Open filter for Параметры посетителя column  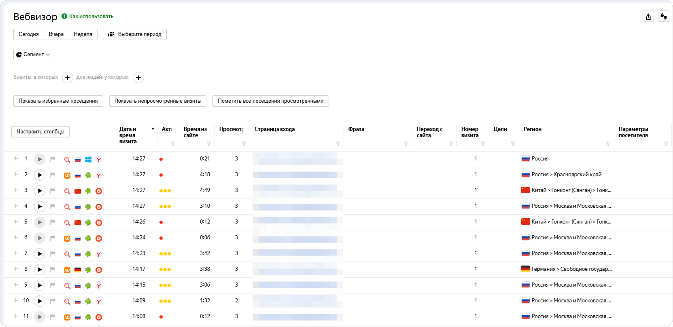666,144
